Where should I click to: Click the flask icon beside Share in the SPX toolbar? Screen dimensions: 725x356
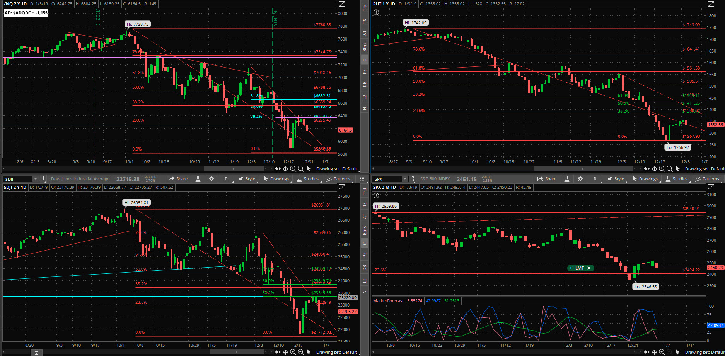[566, 179]
